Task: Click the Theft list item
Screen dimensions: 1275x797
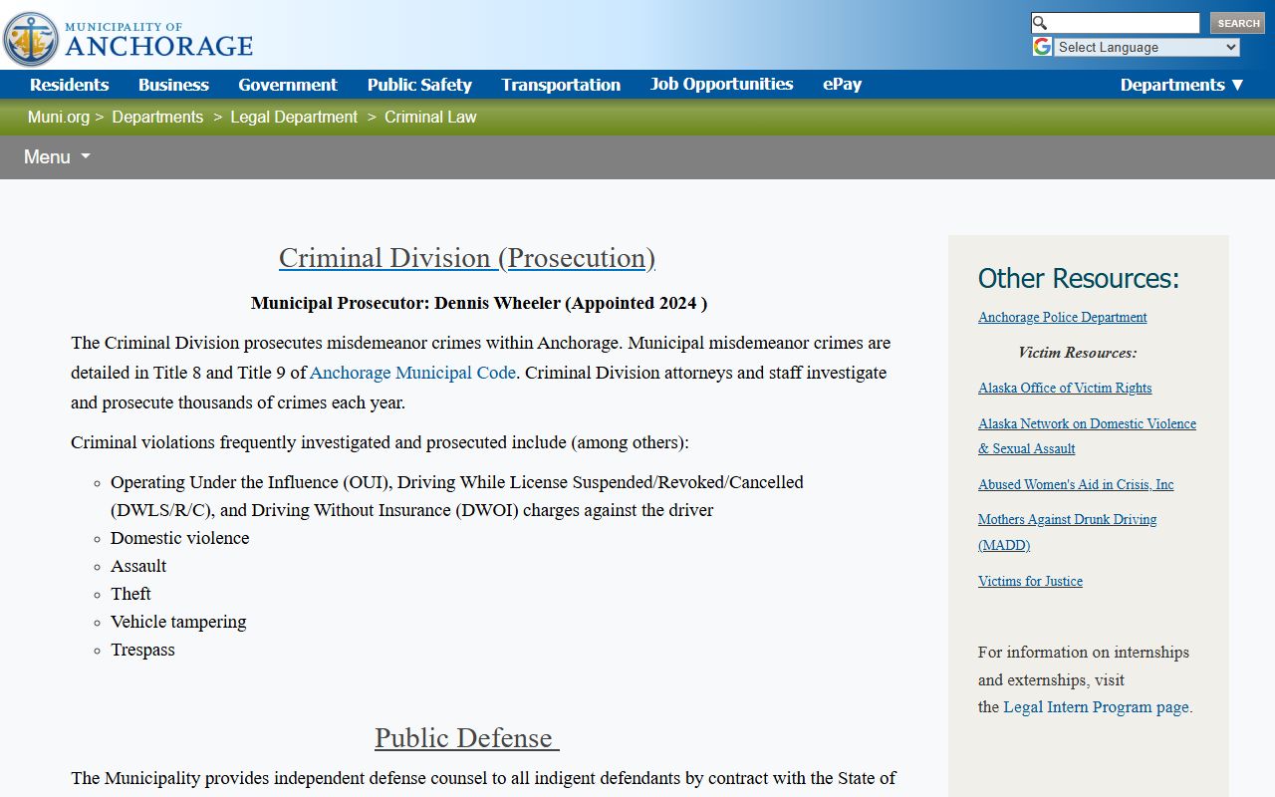Action: pos(130,594)
